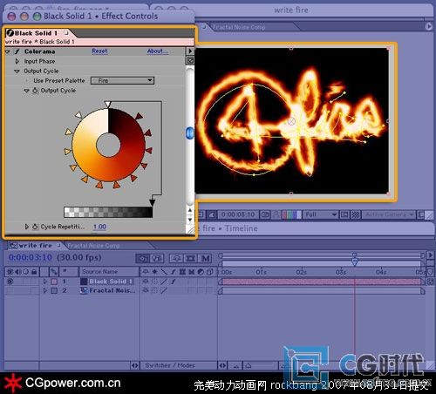Open the Active Camera view dropdown

(388, 214)
